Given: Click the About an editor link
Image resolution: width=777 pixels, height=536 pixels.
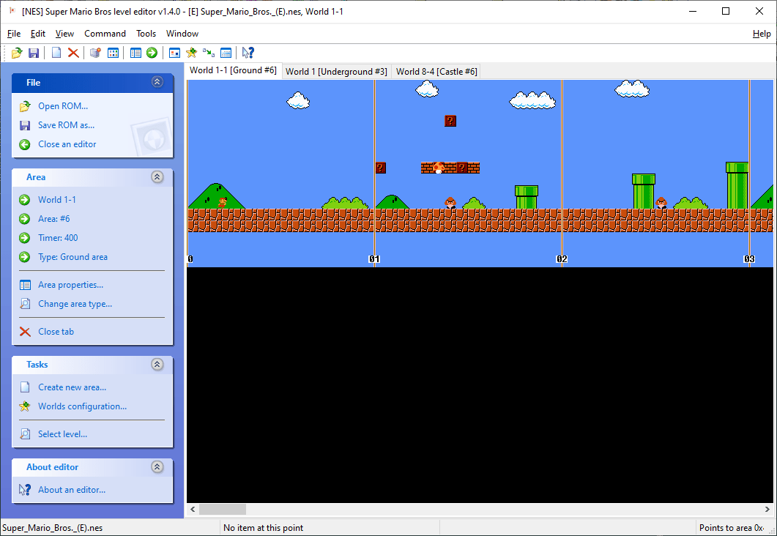Looking at the screenshot, I should [x=72, y=489].
